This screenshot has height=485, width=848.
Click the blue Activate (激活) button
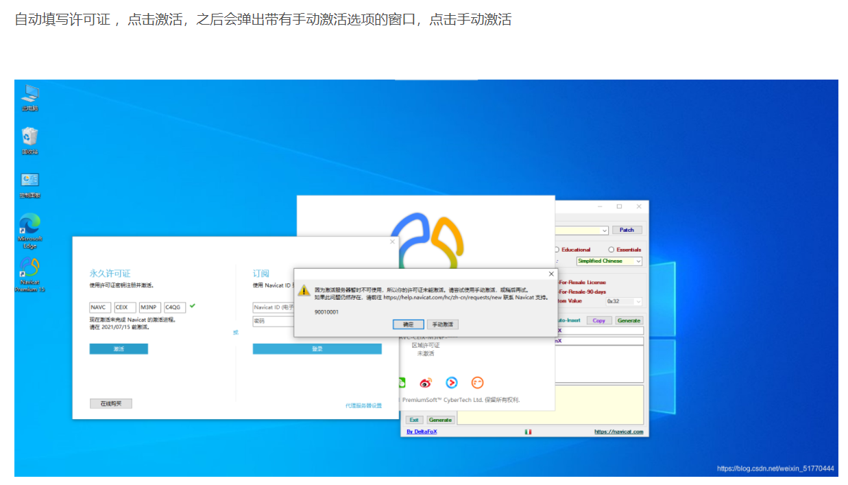pyautogui.click(x=119, y=348)
